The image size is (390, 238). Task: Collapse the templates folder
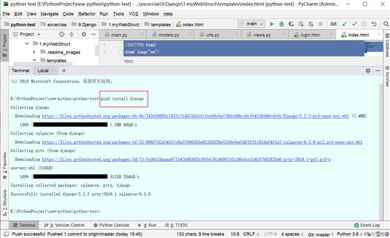[x=34, y=60]
